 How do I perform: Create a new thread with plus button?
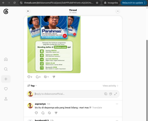(6, 79)
